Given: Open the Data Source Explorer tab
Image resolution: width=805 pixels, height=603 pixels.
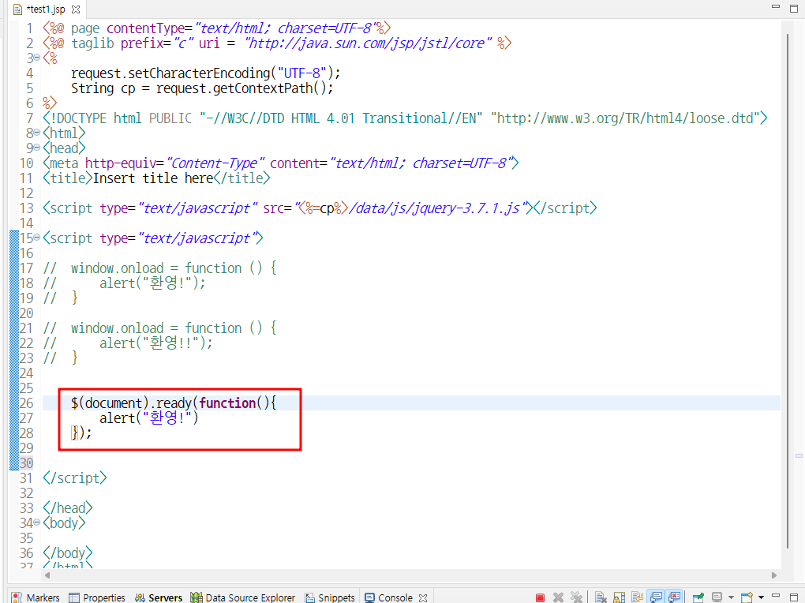Looking at the screenshot, I should tap(242, 597).
